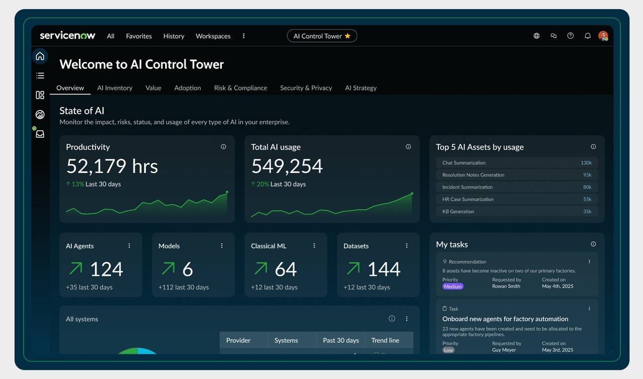Open the Datasets card options menu
The image size is (643, 379).
click(407, 246)
